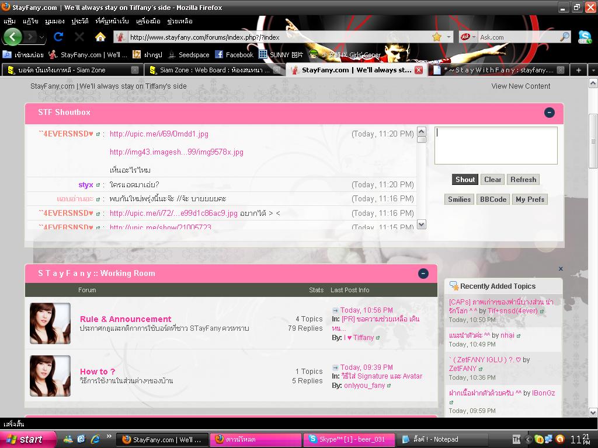Open the How to ? forum link
The height and width of the screenshot is (448, 598).
(x=98, y=372)
